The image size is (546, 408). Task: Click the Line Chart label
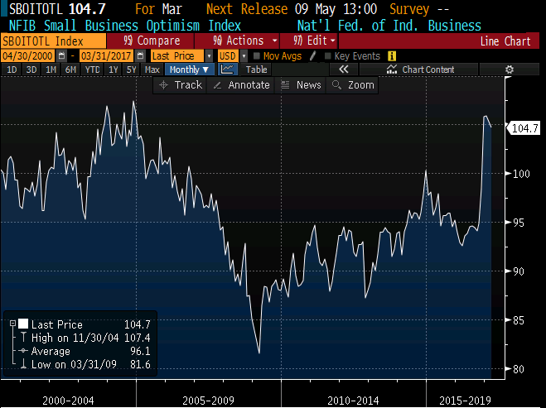(x=505, y=41)
